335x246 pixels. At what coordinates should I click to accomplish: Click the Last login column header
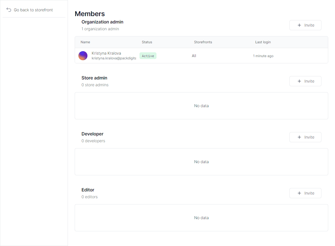(263, 42)
